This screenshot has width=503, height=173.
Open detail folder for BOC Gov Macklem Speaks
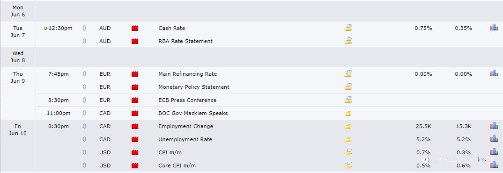pyautogui.click(x=348, y=113)
